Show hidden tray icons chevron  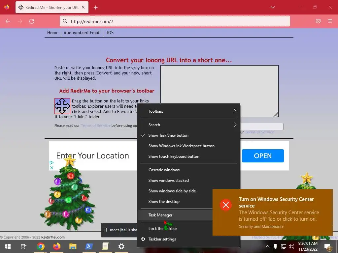267,246
